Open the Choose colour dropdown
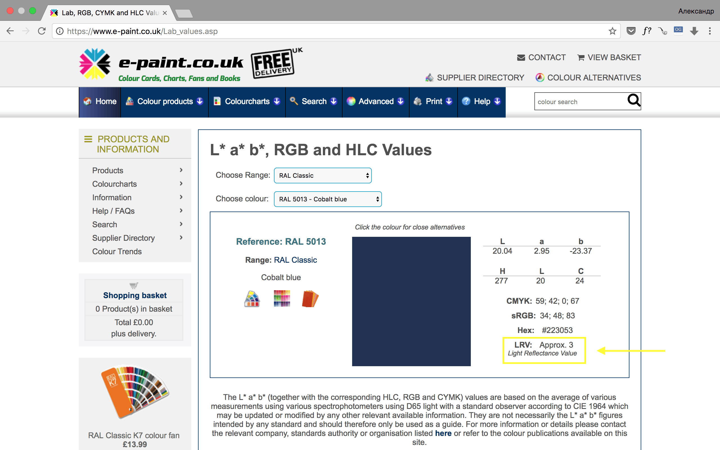 pos(328,199)
